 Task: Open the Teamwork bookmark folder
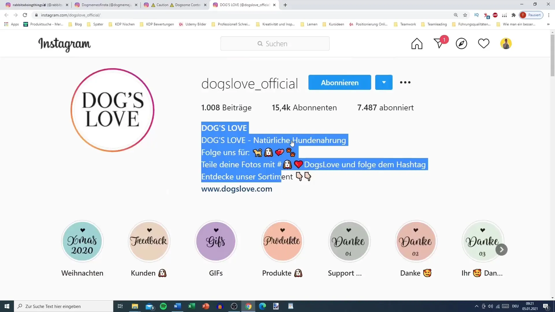pos(405,24)
